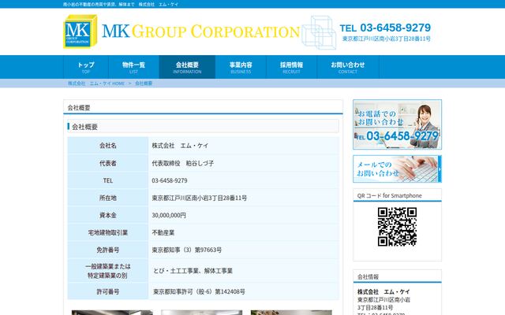Select the 所在地 address value cell
This screenshot has width=505, height=315.
pyautogui.click(x=244, y=198)
